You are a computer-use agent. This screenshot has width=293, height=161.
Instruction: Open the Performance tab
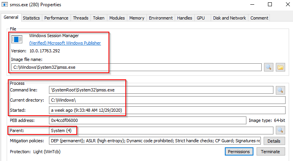(56, 18)
